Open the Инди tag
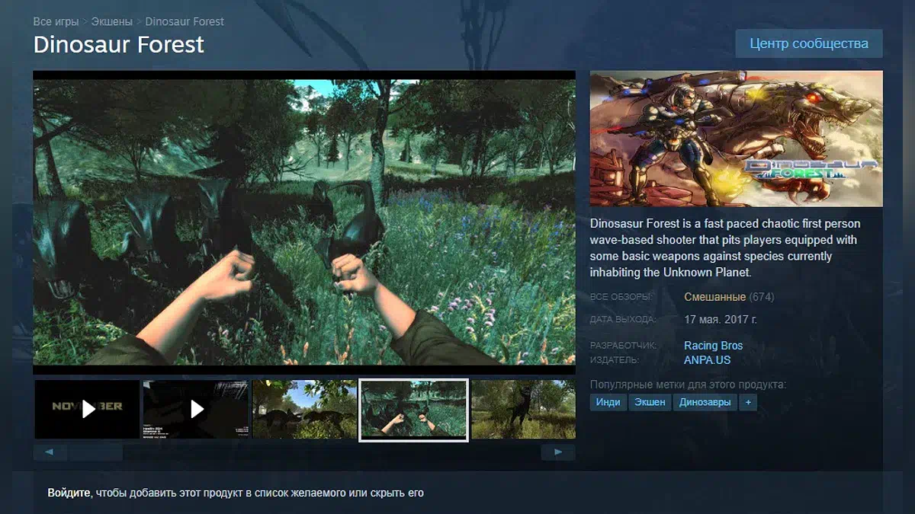Viewport: 915px width, 514px height. pyautogui.click(x=608, y=402)
